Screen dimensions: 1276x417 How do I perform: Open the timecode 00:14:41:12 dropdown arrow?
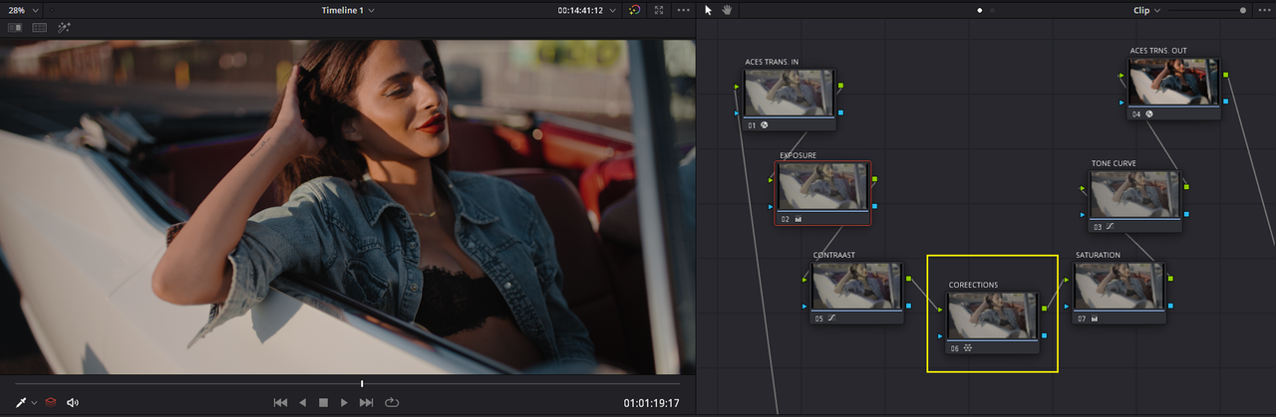[x=613, y=10]
